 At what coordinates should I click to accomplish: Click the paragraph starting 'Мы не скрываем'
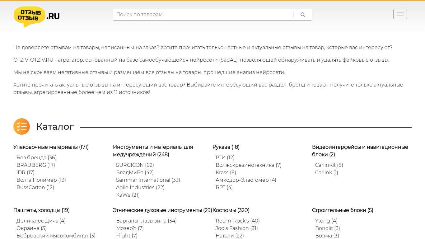tap(149, 73)
